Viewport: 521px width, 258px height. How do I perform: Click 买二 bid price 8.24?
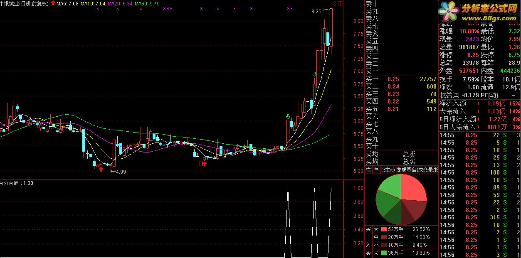coord(393,86)
